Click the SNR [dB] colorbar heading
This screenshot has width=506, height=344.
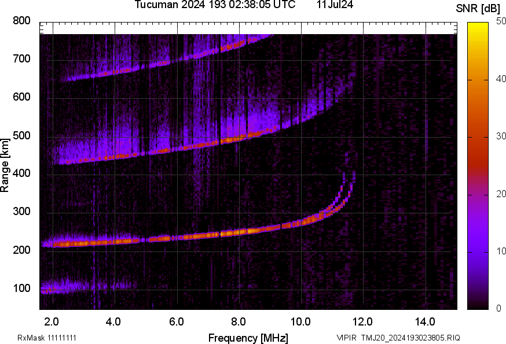[x=478, y=8]
